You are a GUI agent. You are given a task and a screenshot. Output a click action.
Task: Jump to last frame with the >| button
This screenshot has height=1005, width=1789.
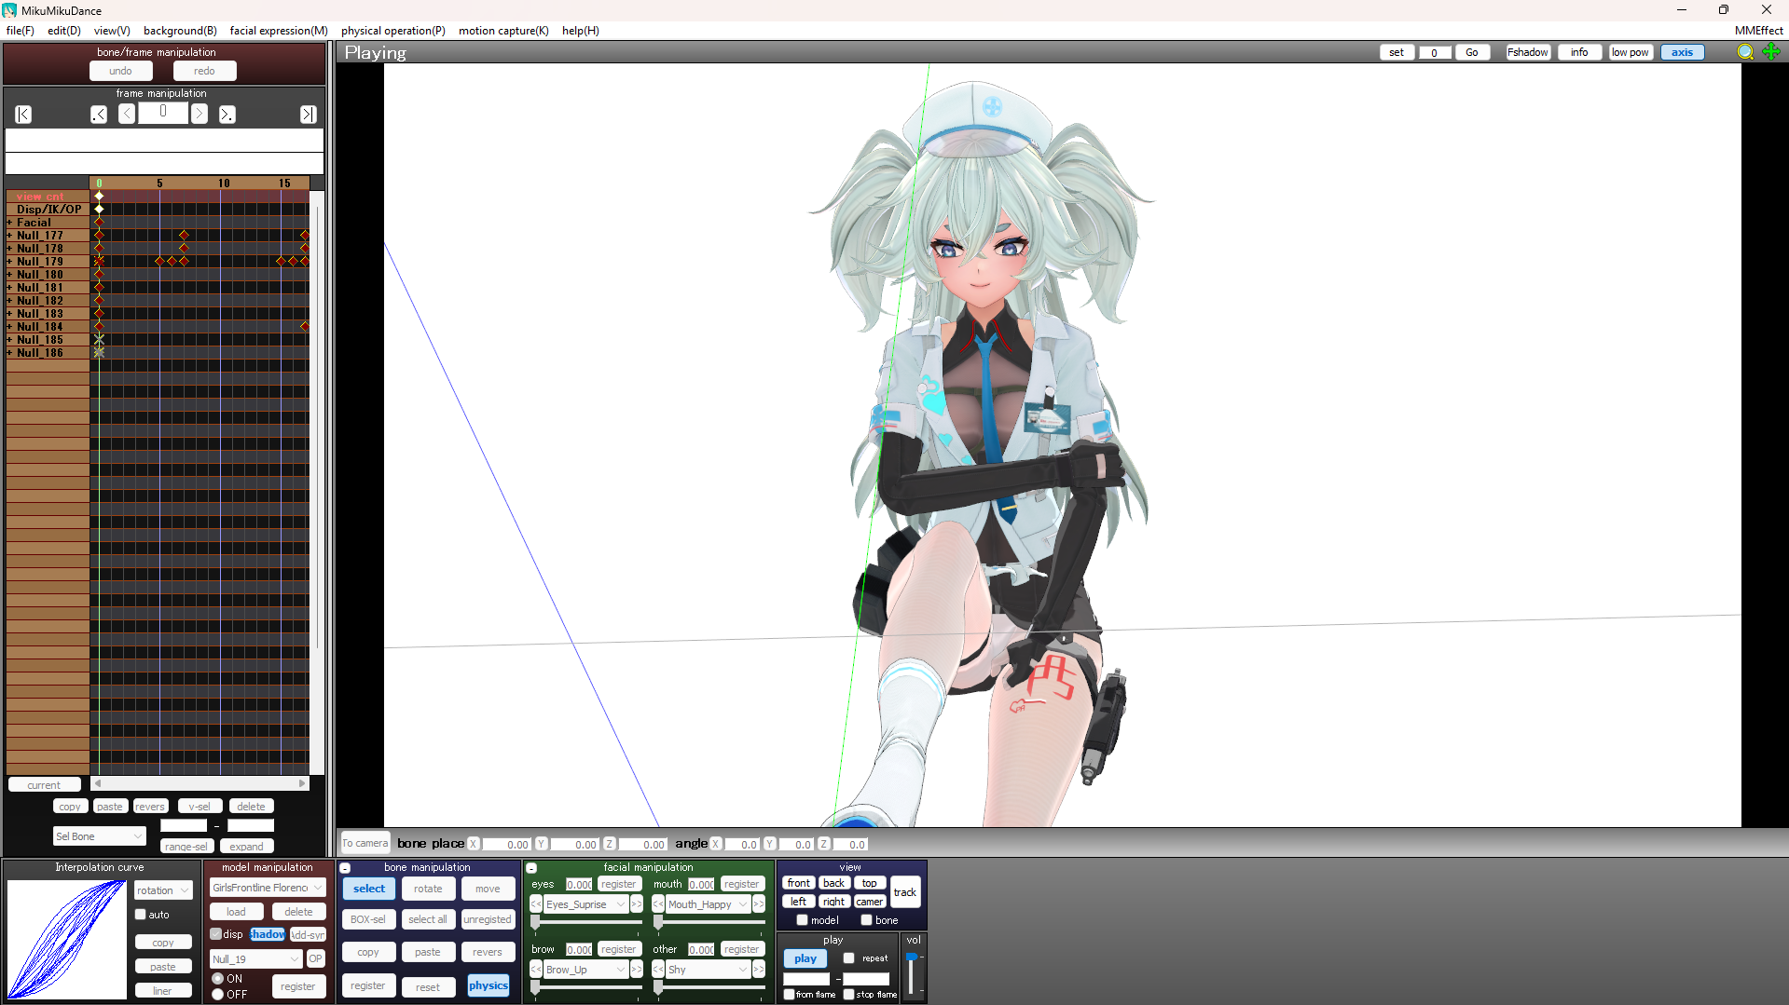pos(308,114)
